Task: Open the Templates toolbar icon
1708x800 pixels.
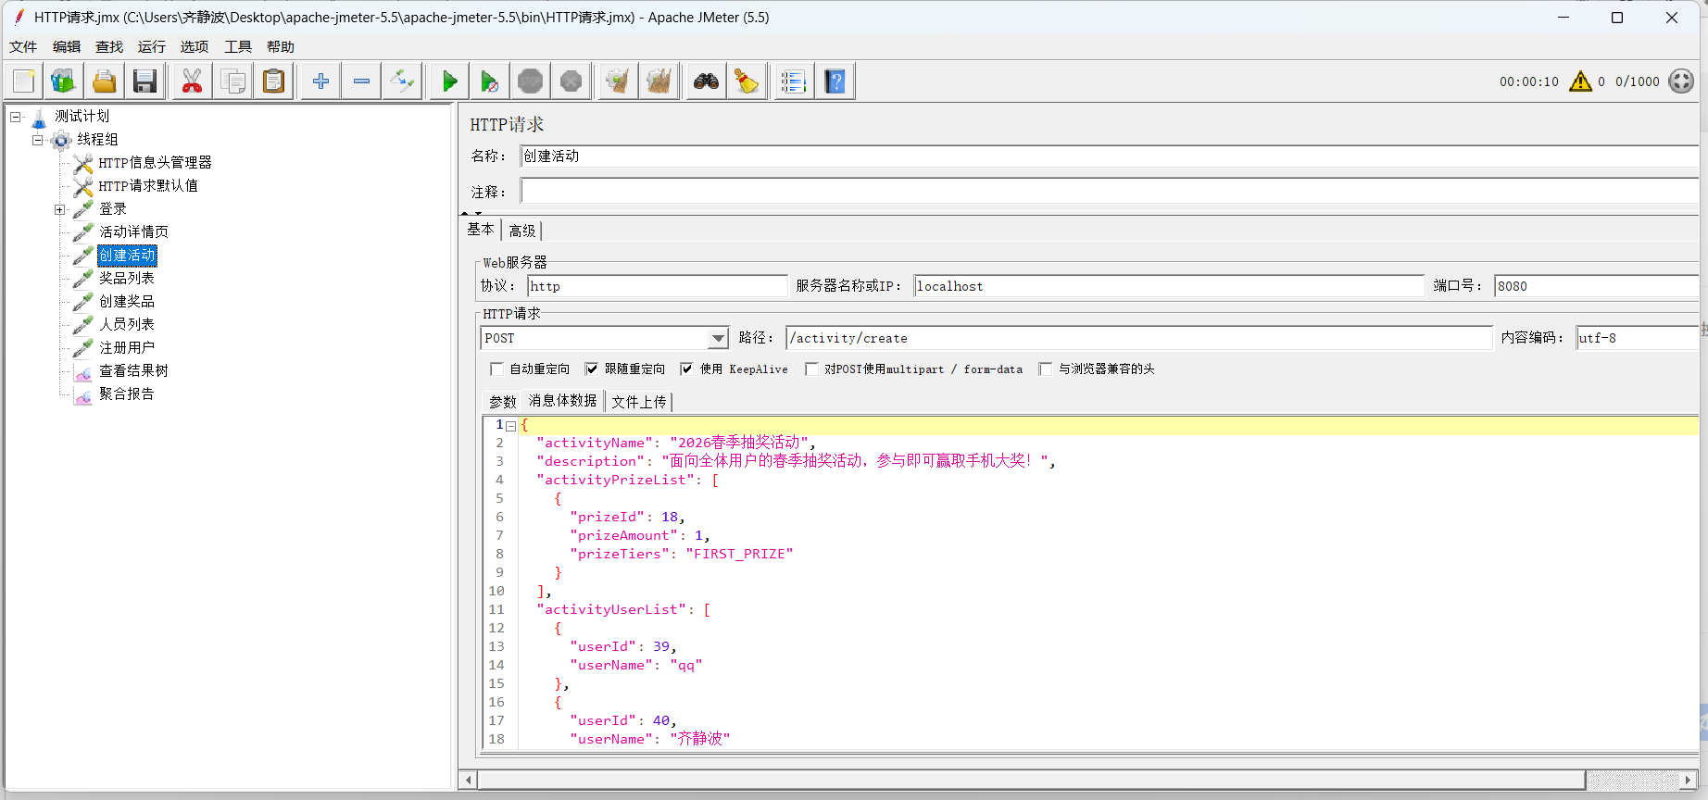Action: (x=63, y=81)
